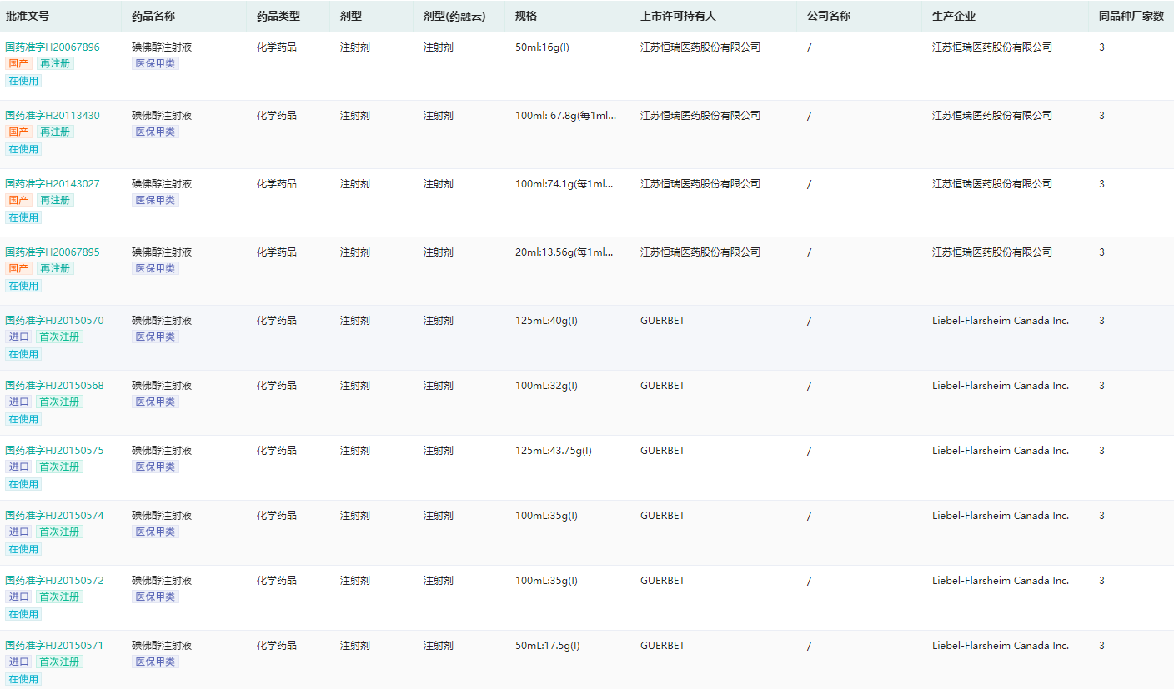Click manufacturer 江苏恒瑞医药股份有限公司 in the H20113430 row
The width and height of the screenshot is (1174, 689).
pos(992,116)
